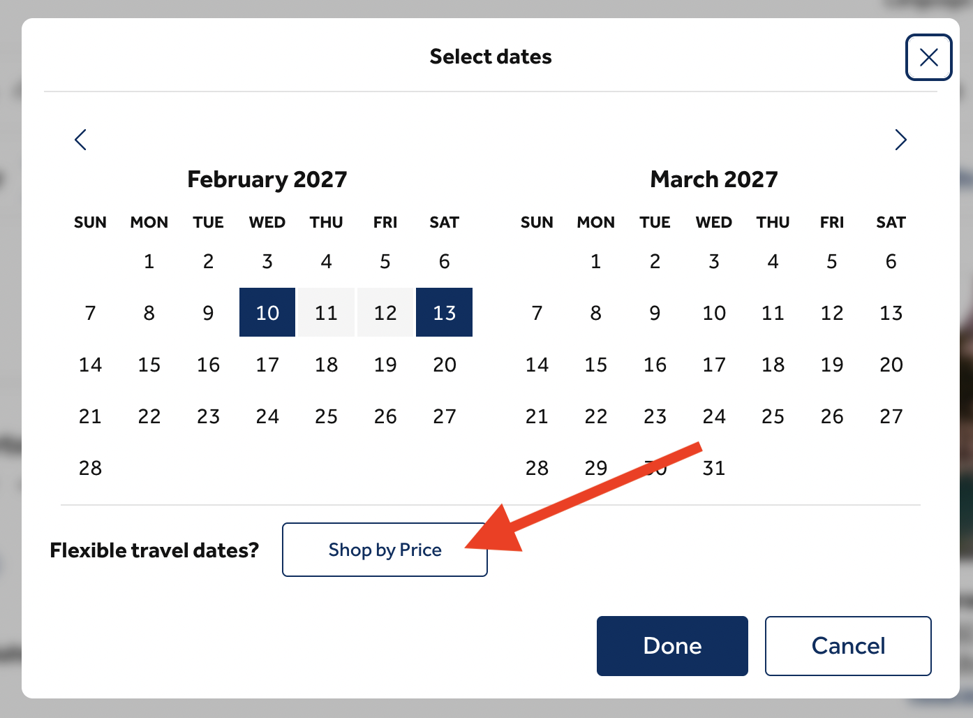This screenshot has width=973, height=718.
Task: Select March 1 on the calendar
Action: click(x=595, y=261)
